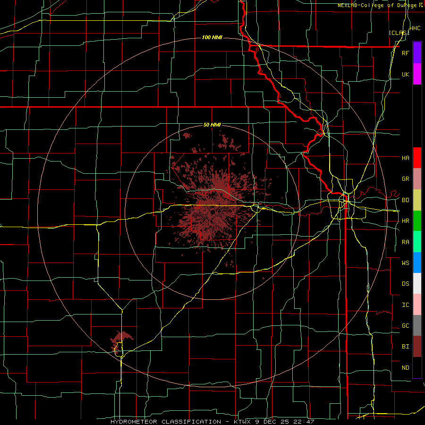Click the HHC product label
The image size is (425, 425).
point(415,28)
